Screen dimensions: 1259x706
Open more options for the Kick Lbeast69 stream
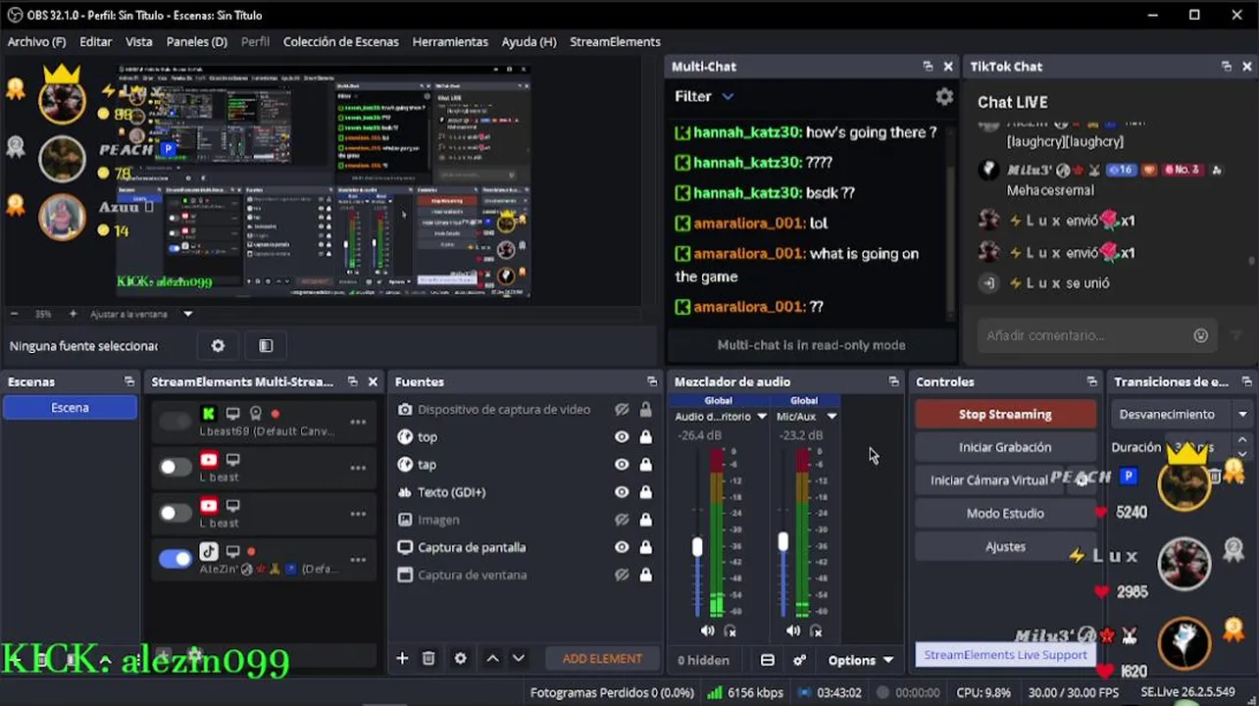point(358,422)
